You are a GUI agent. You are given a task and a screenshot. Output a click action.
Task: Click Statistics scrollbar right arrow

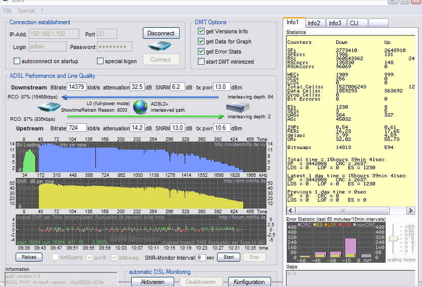coord(411,210)
